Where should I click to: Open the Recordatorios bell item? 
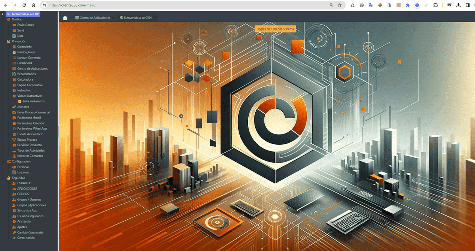click(x=27, y=74)
